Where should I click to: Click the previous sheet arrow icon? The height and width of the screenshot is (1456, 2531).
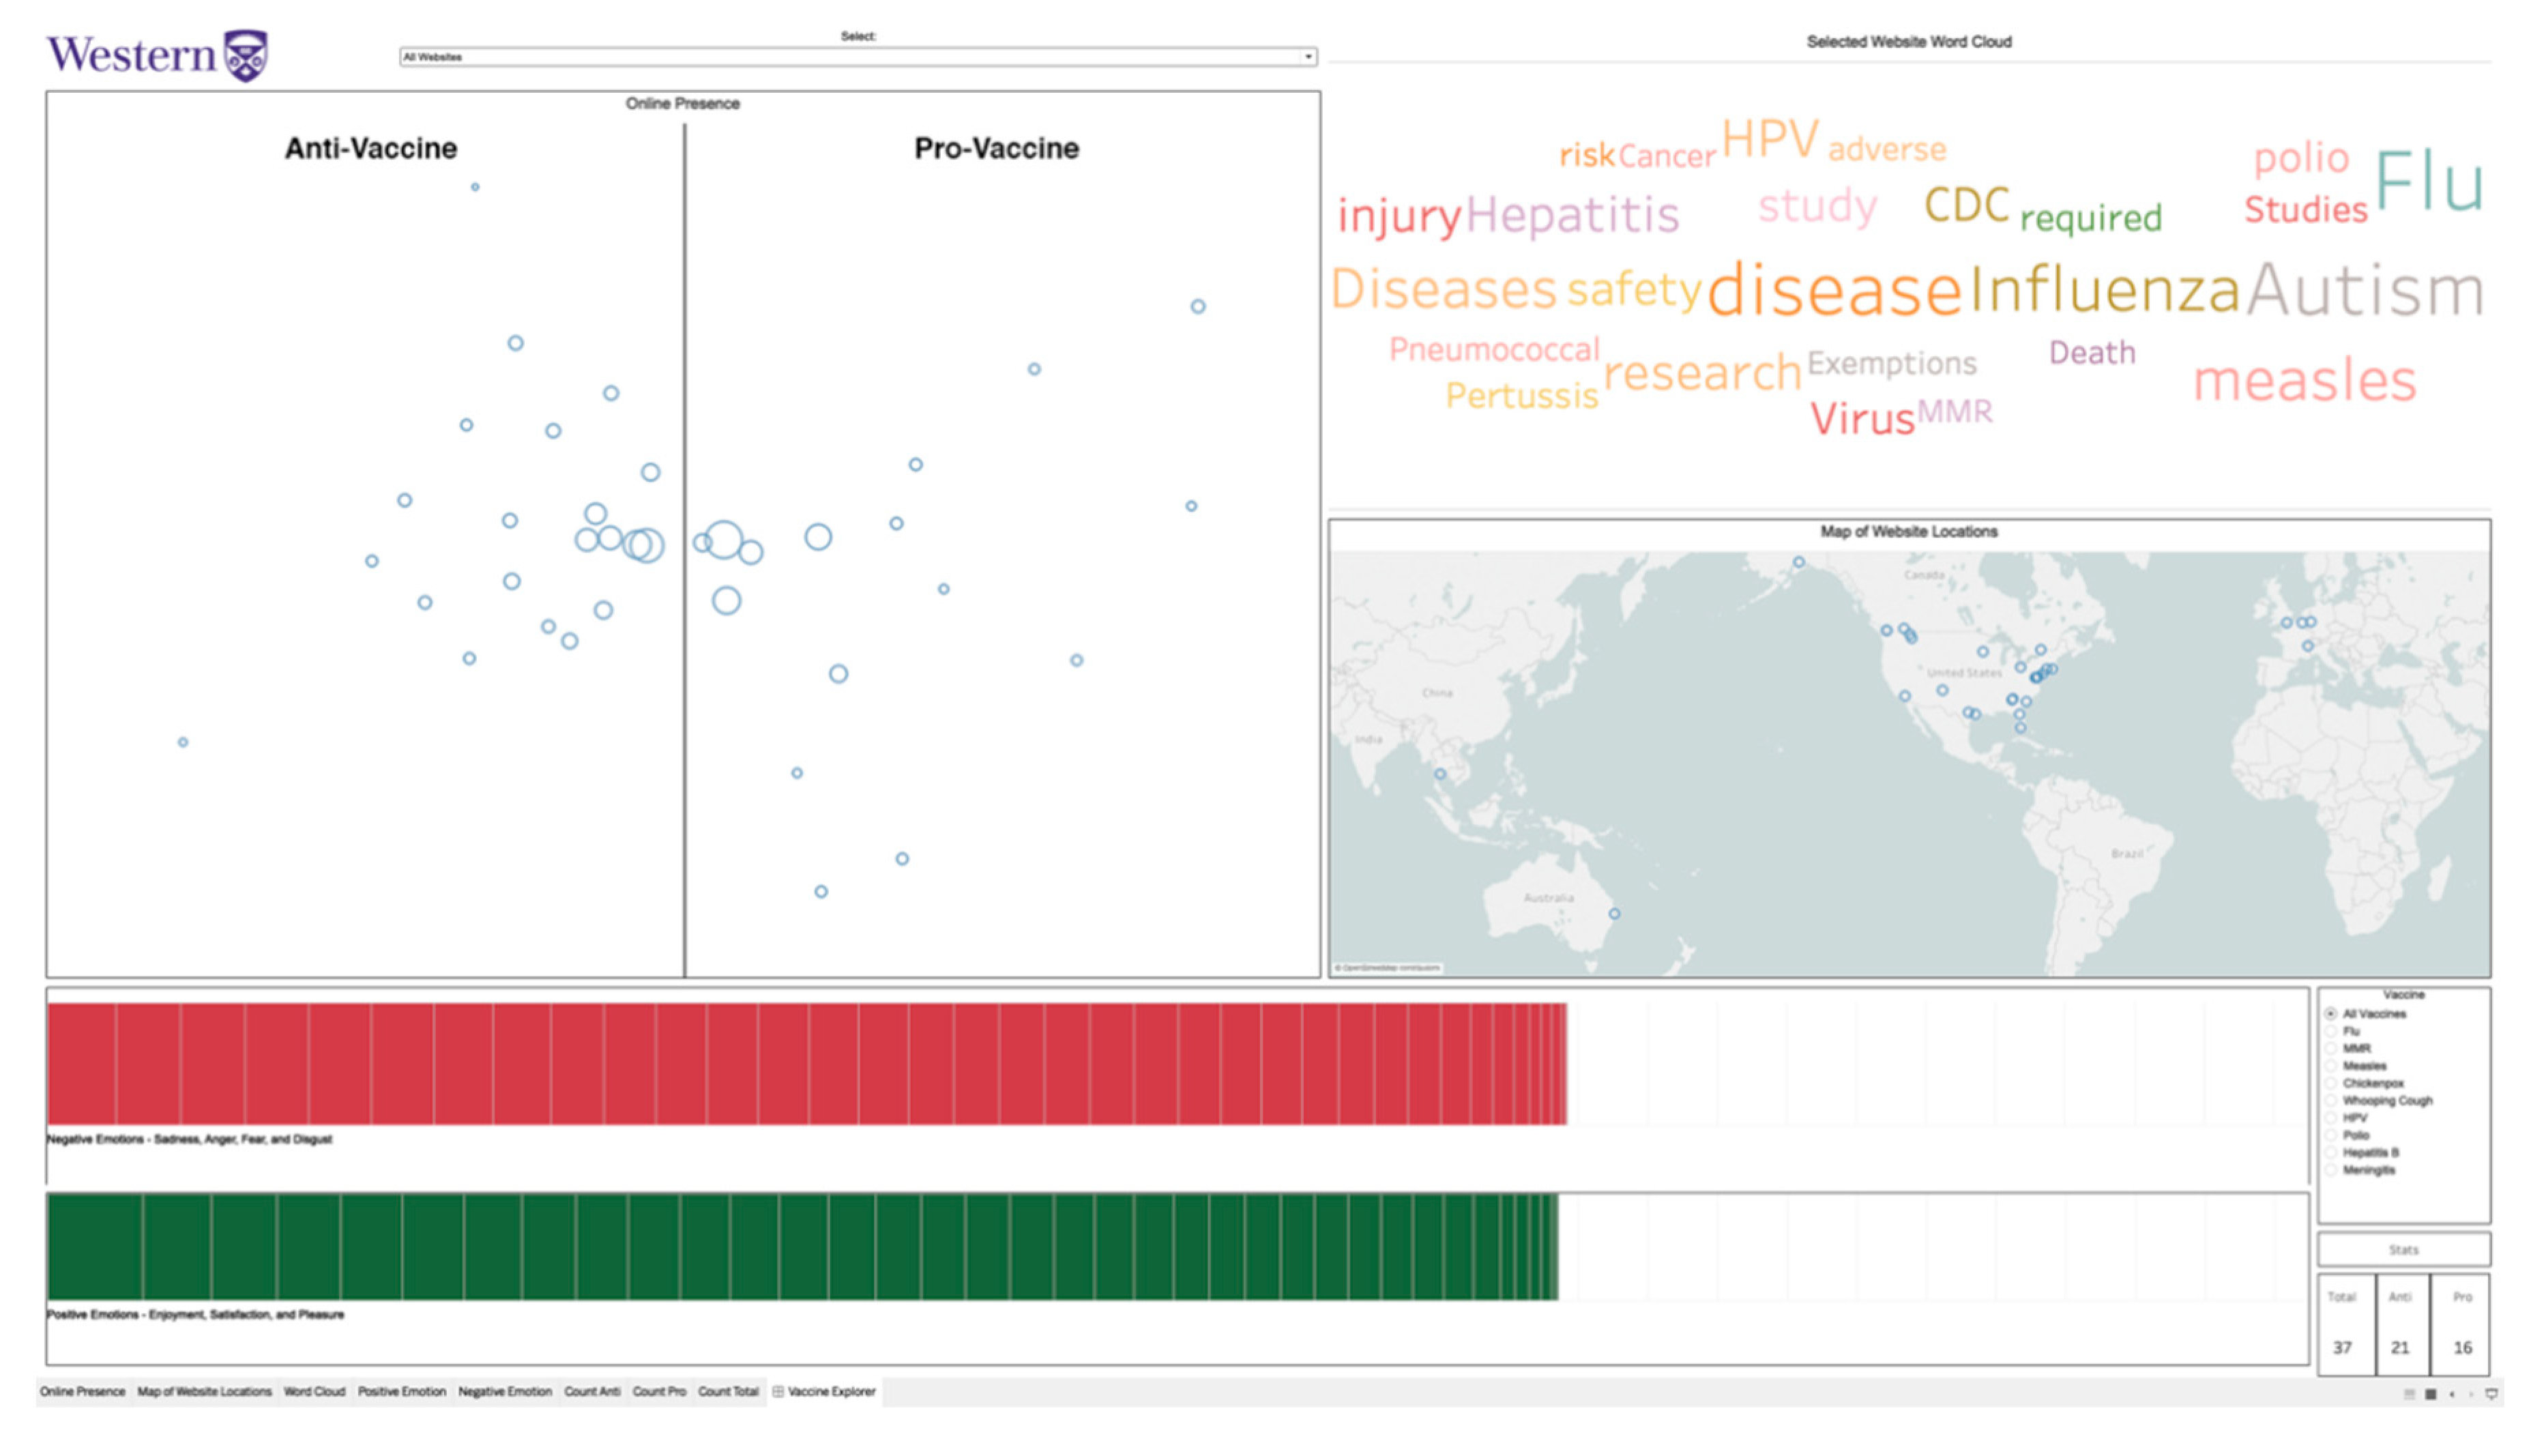tap(2452, 1394)
